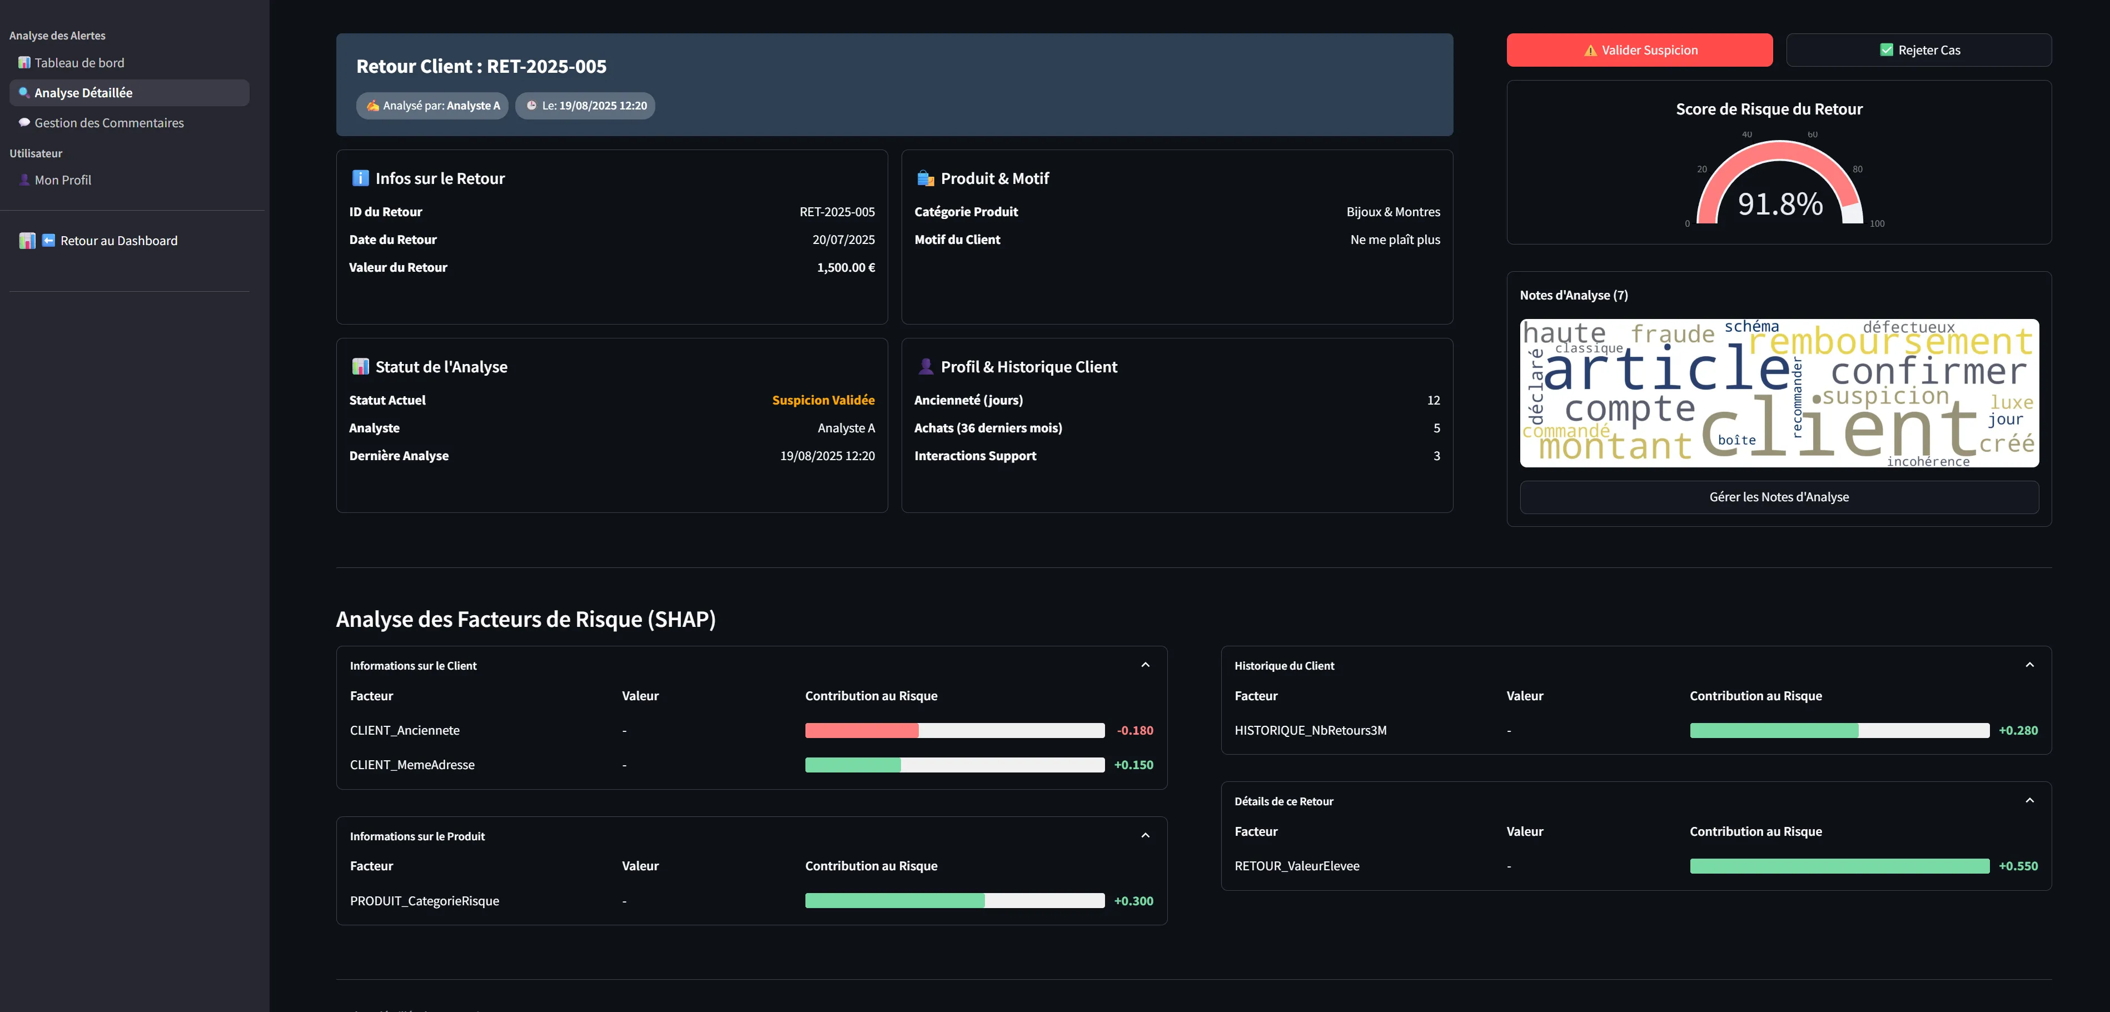Collapse Informations sur le Client section

(x=1145, y=665)
